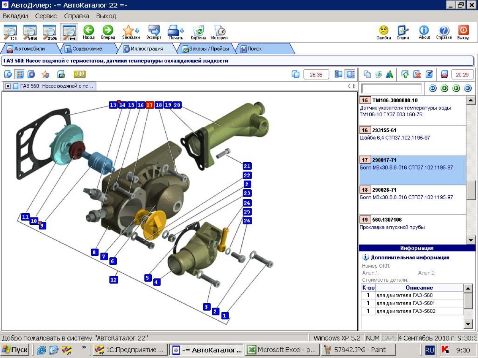This screenshot has width=478, height=358.
Task: Open Справка help icon in toolbar
Action: point(444,32)
